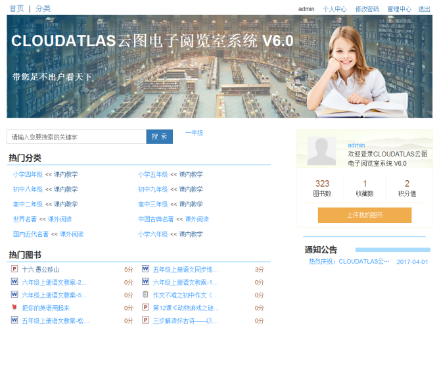Log out using the 退出 link
This screenshot has height=369, width=441.
424,9
